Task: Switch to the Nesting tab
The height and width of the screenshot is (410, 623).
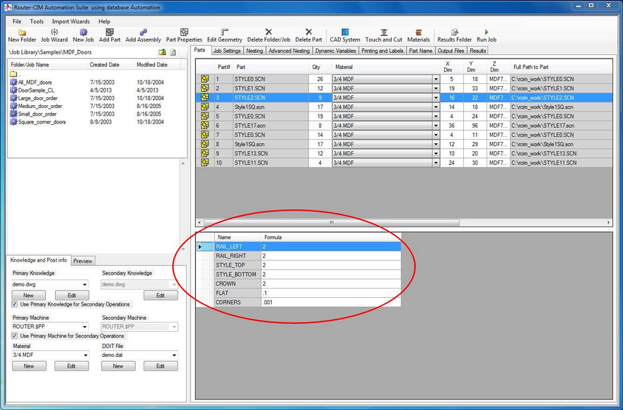Action: [x=255, y=51]
